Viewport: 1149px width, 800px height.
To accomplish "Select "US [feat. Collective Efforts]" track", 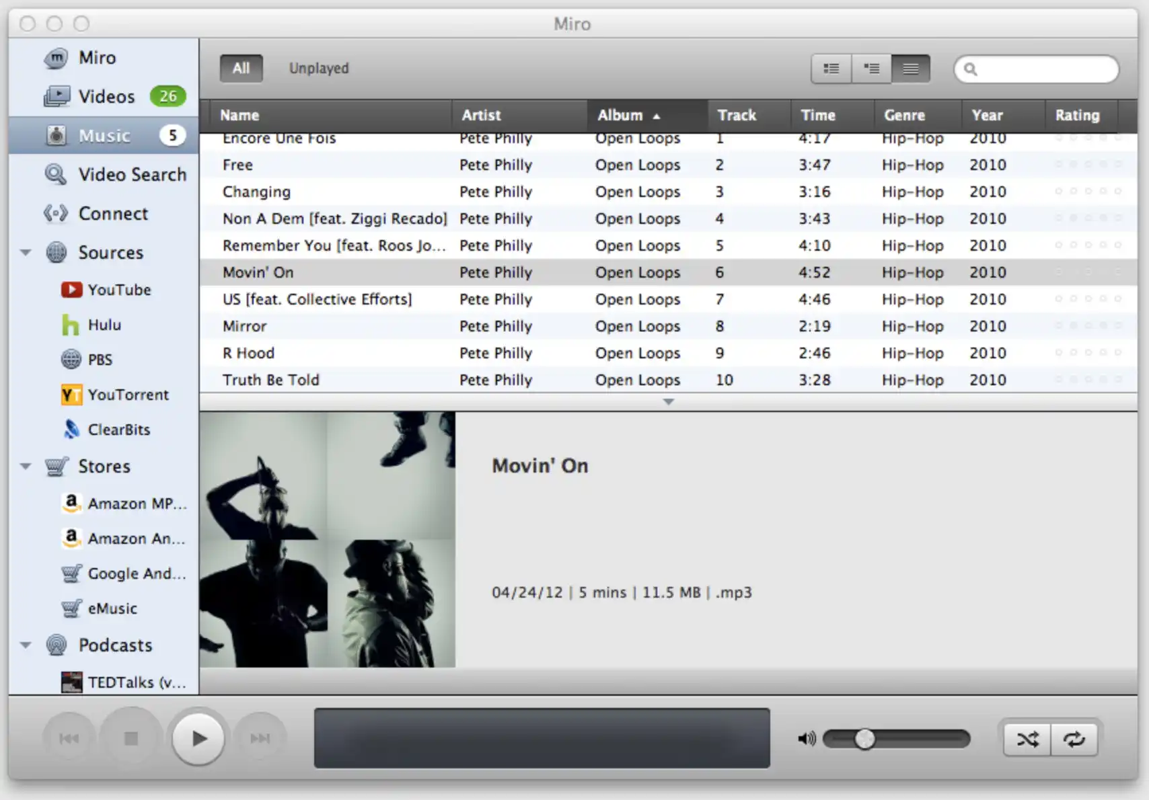I will pyautogui.click(x=668, y=299).
